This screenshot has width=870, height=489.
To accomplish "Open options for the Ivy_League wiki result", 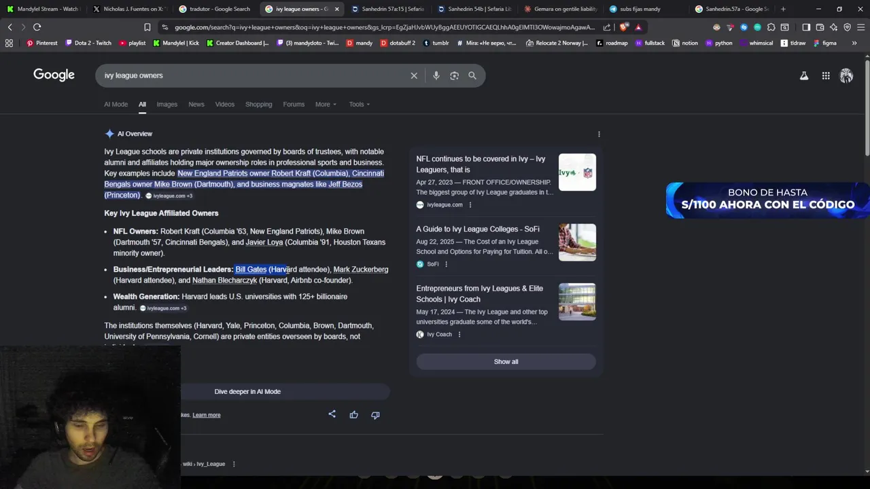I will pos(234,464).
